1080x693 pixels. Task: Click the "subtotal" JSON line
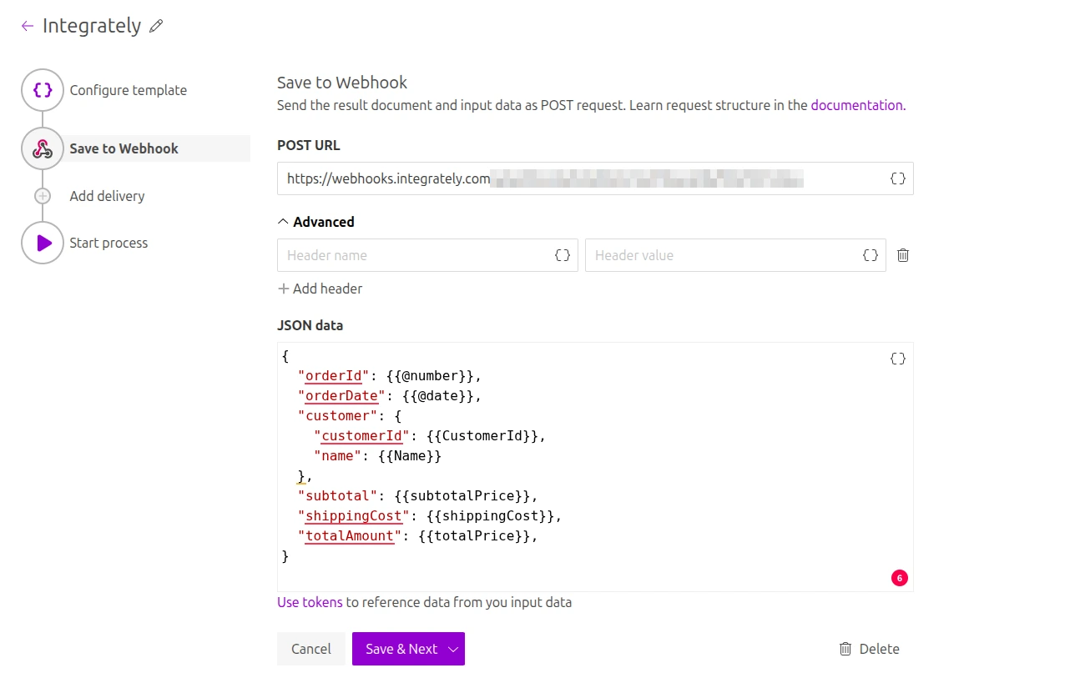click(x=417, y=496)
